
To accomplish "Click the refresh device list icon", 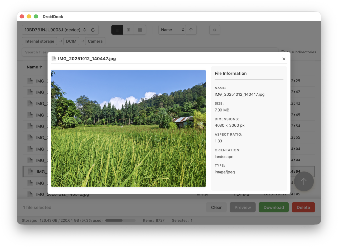I will pos(93,30).
